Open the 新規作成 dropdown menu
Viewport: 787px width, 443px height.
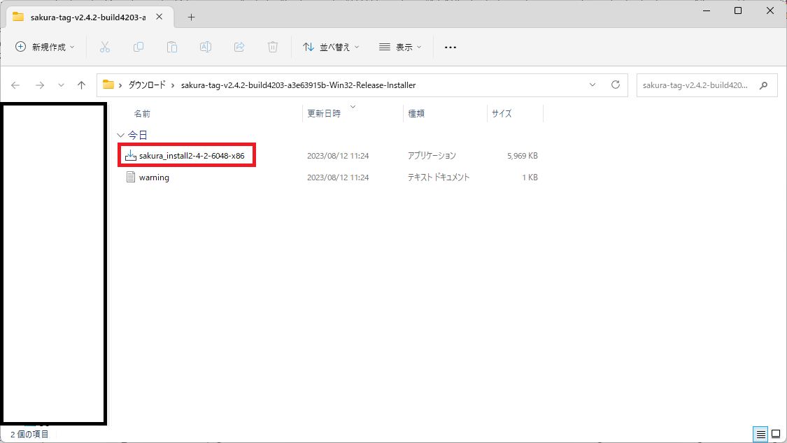pyautogui.click(x=45, y=47)
